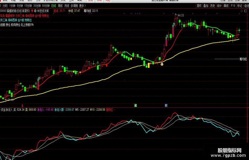Click the red 特斯拉 concept tag
The image size is (249, 160).
click(45, 16)
